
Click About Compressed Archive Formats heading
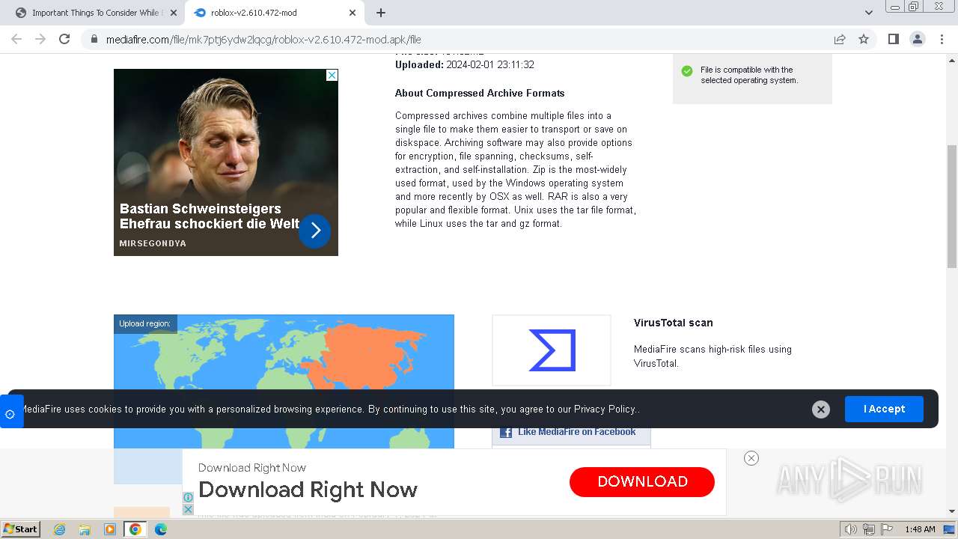pyautogui.click(x=480, y=93)
